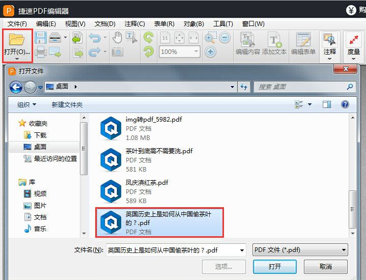The height and width of the screenshot is (280, 366).
Task: Rotate the page counterclockwise (upper green arrow)
Action: coord(149,38)
